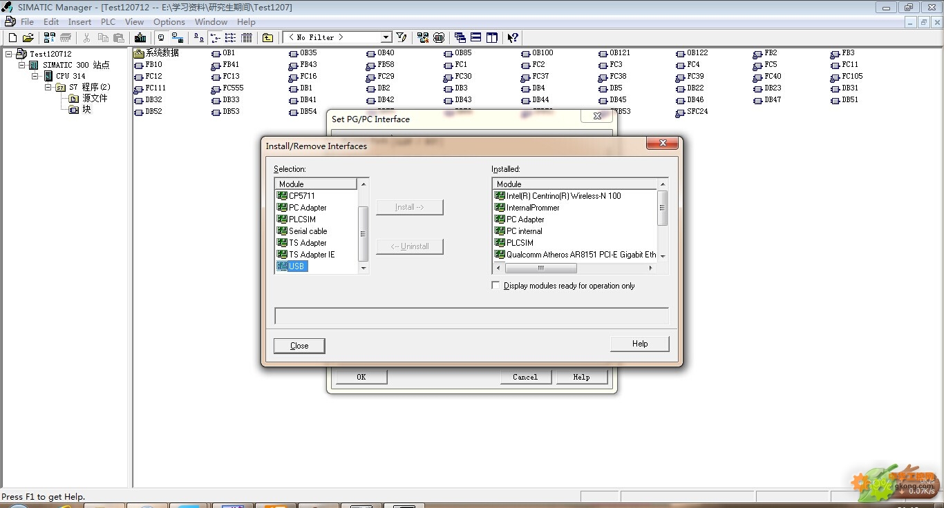Click the Simulation On/Off toolbar icon
Image resolution: width=944 pixels, height=508 pixels.
tap(439, 37)
